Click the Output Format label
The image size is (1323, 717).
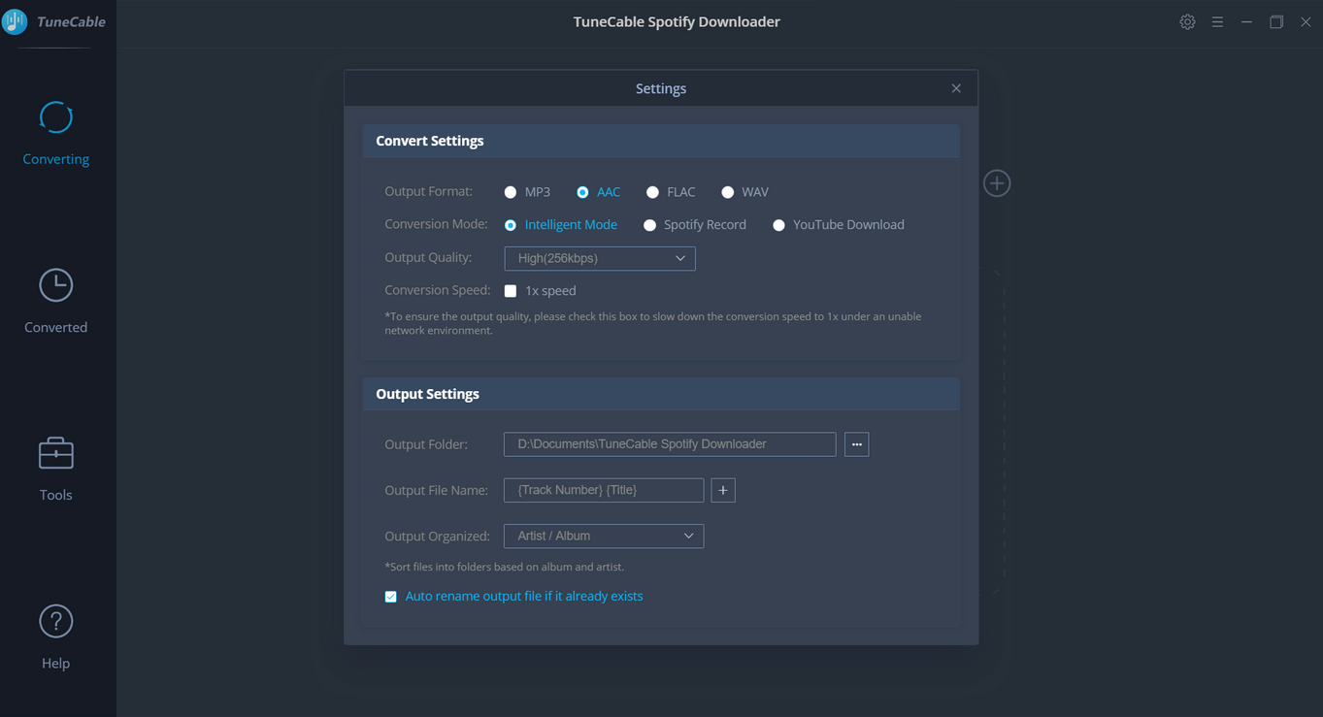click(429, 192)
